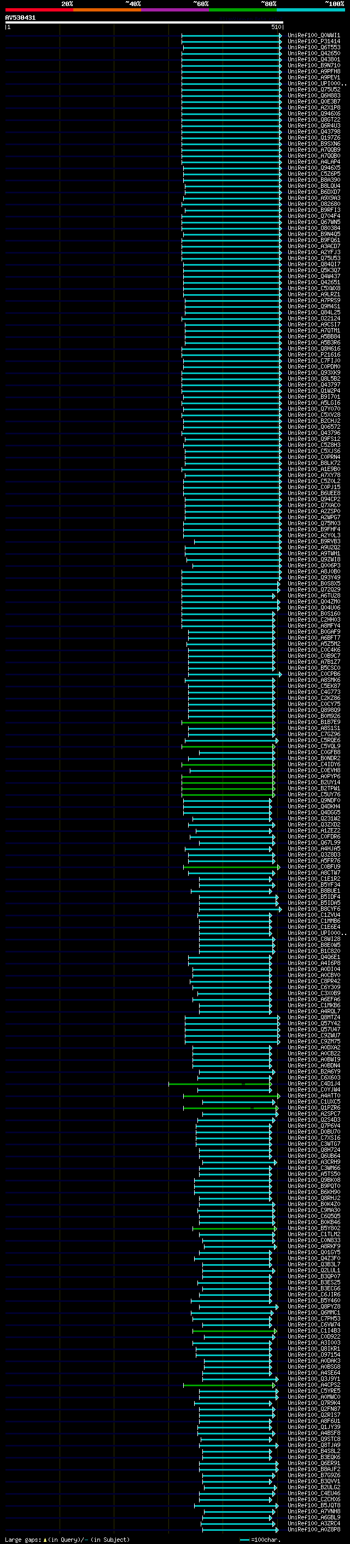The image size is (350, 1544).
Task: Select hit label UniRef100_A3ZRC4
Action: 314,1524
